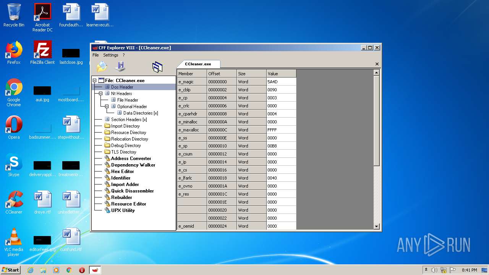Open VLC media player desktop shortcut
Screen dimensions: 489x275
pyautogui.click(x=14, y=242)
